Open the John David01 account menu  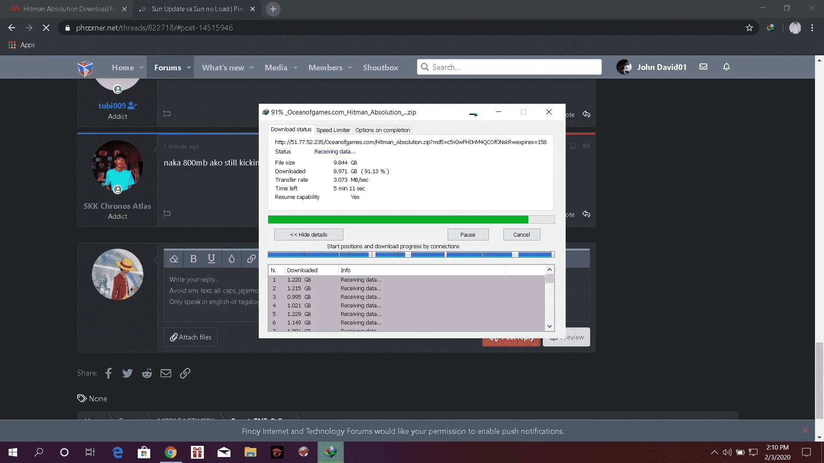pos(651,67)
